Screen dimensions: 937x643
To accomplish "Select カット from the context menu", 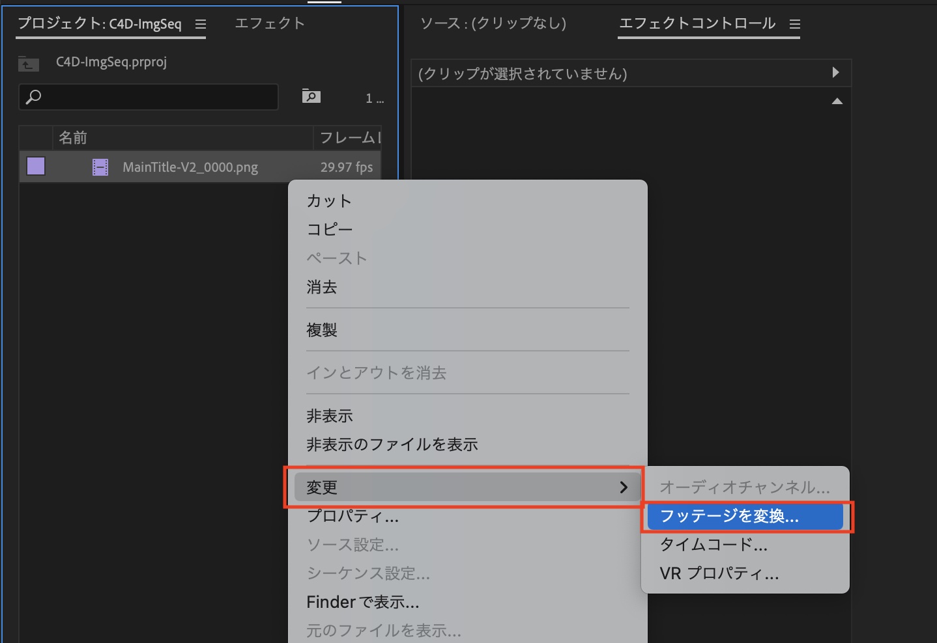I will pyautogui.click(x=329, y=201).
